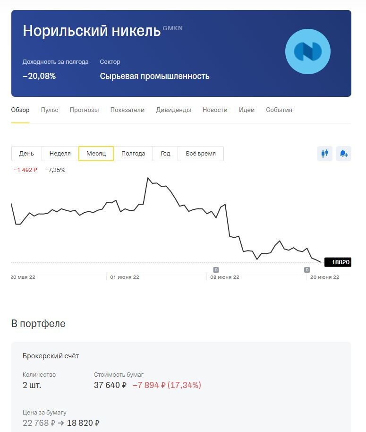The width and height of the screenshot is (366, 432).
Task: Select the День chart period
Action: pyautogui.click(x=26, y=153)
